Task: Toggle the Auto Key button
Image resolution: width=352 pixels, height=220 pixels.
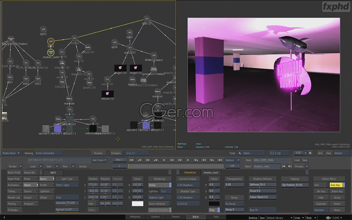Action: click(x=337, y=185)
